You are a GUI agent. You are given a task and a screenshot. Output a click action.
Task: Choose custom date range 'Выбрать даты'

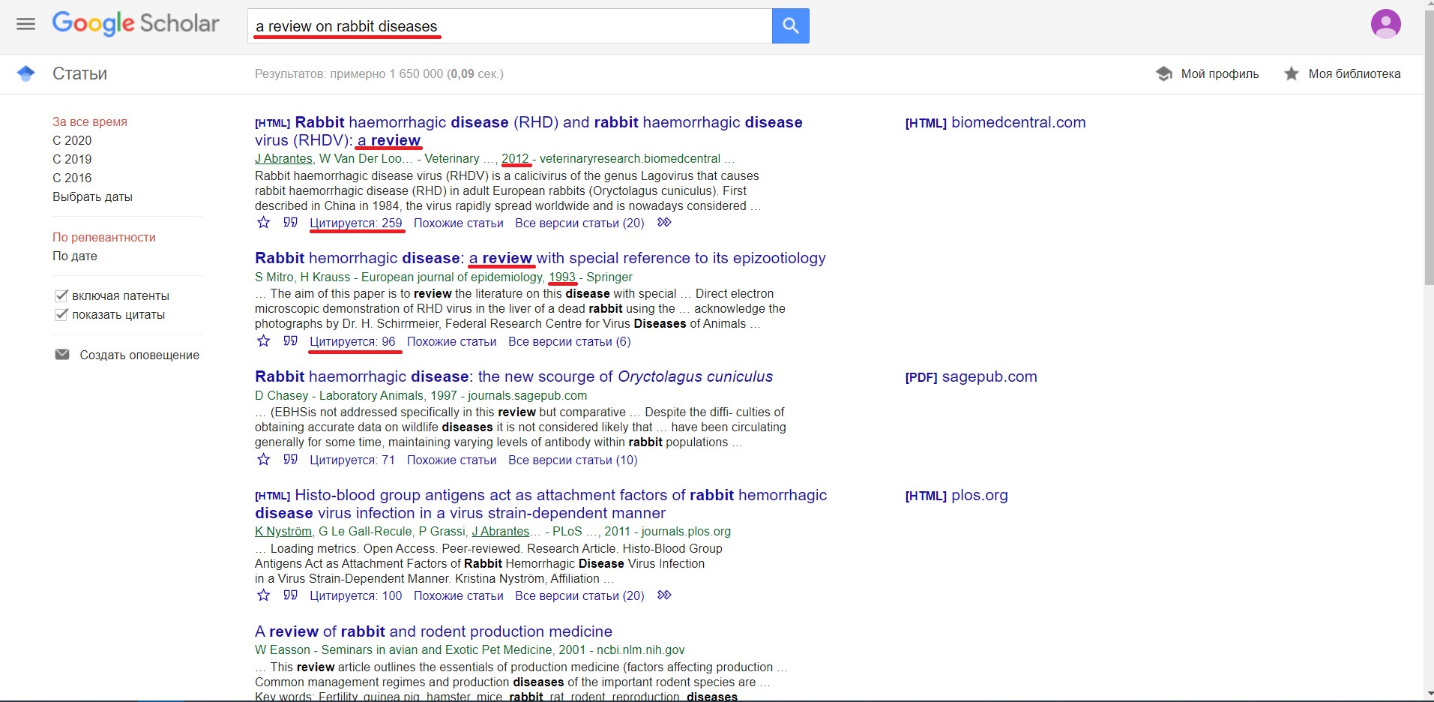pyautogui.click(x=92, y=197)
